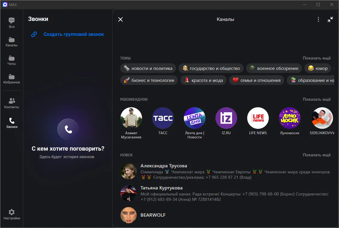Click the 'BEARWOLF' channel name
Screen dimensions: 339x228
click(x=153, y=215)
